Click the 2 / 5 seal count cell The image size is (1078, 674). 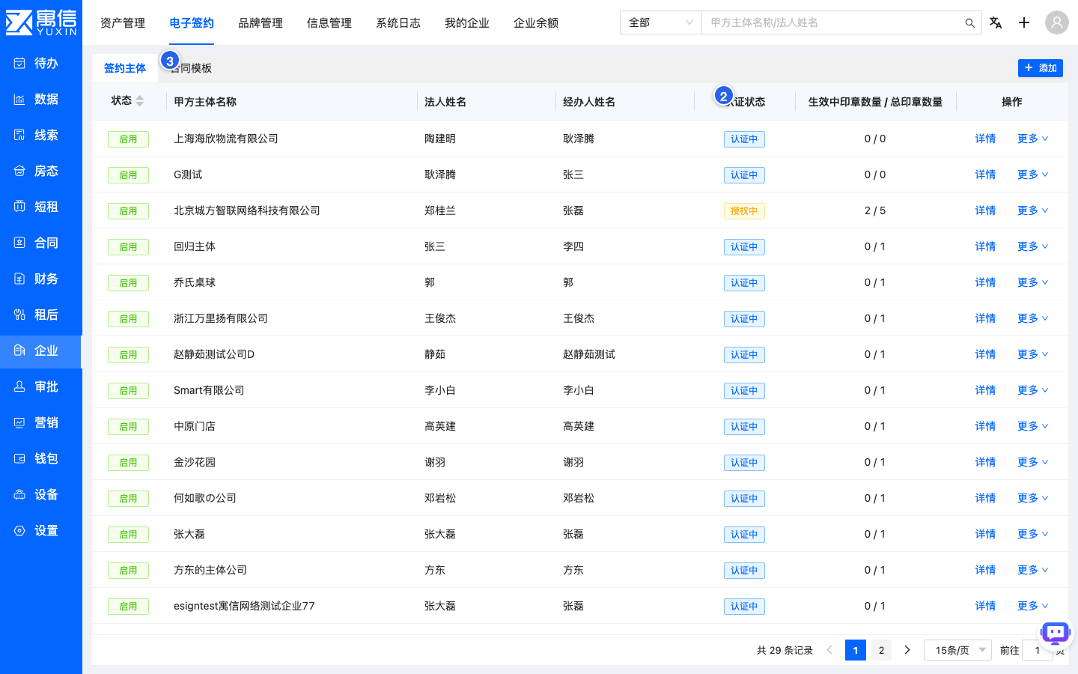[874, 210]
